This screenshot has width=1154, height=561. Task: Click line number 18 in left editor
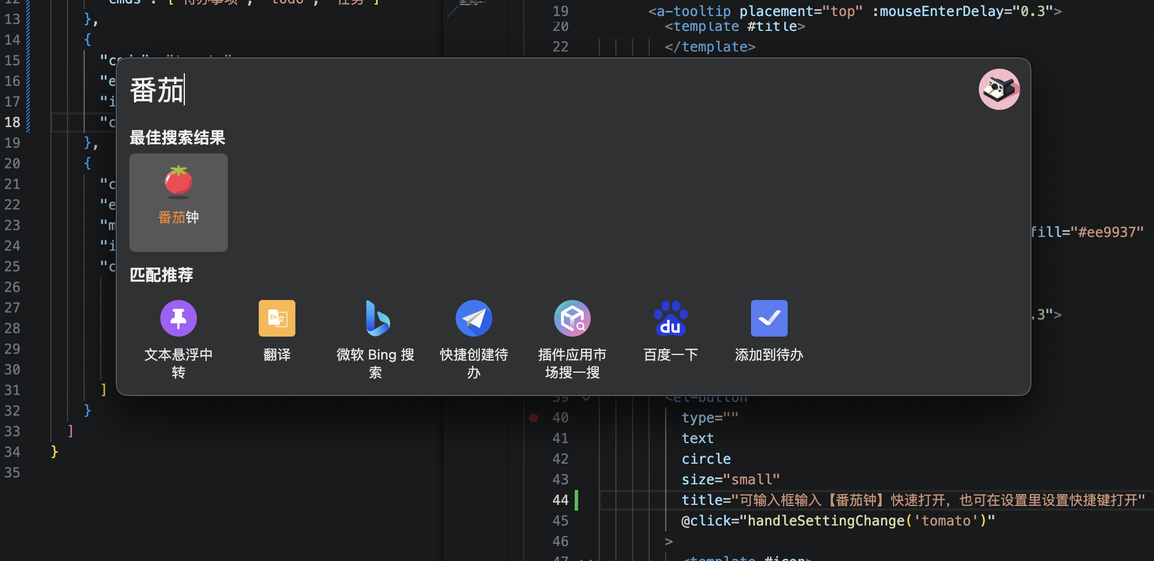coord(13,123)
